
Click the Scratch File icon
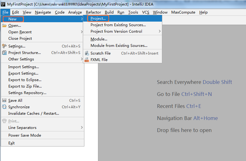pos(86,53)
